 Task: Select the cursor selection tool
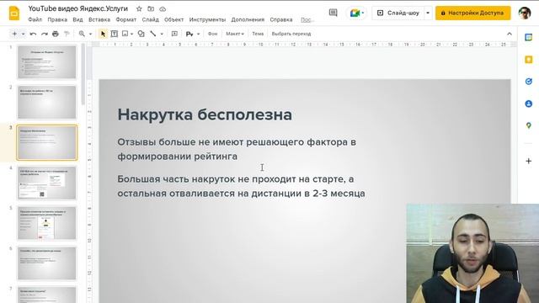coord(103,34)
